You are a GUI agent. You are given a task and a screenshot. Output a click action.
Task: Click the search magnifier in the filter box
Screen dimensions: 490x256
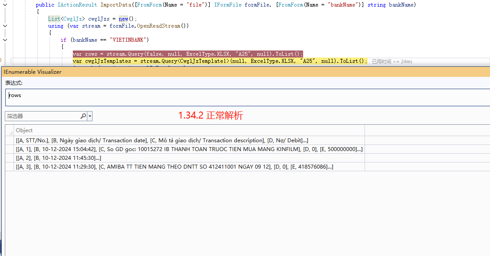(83, 116)
